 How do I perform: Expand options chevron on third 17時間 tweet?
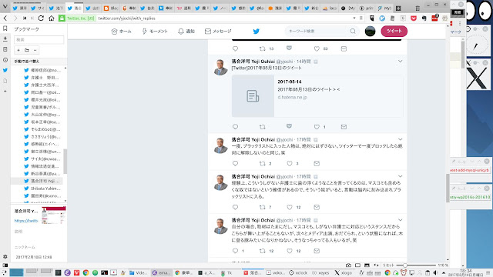(x=400, y=220)
